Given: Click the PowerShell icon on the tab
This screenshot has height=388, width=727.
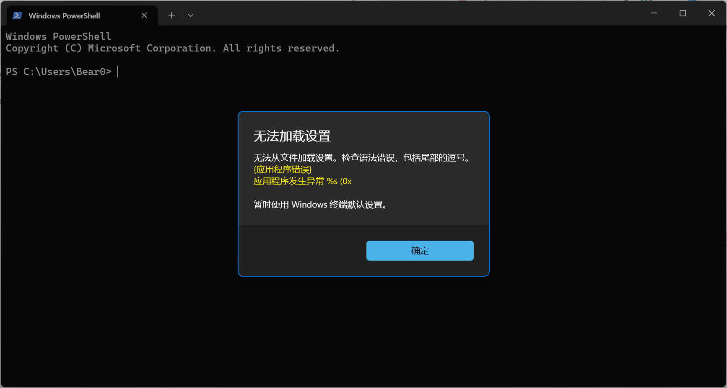Looking at the screenshot, I should pos(17,15).
